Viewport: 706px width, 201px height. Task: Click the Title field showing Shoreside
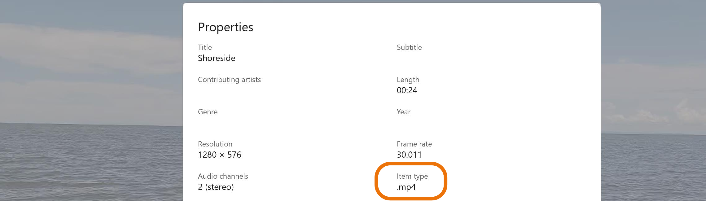tap(217, 58)
